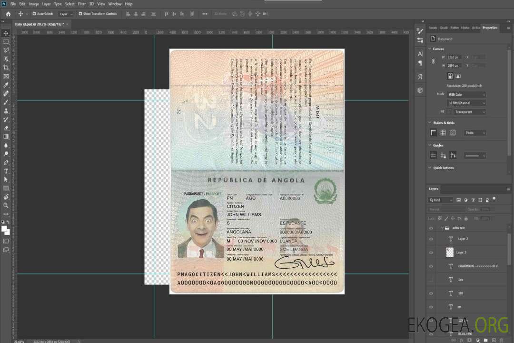
Task: Collapse the Canvas section
Action: tap(430, 49)
